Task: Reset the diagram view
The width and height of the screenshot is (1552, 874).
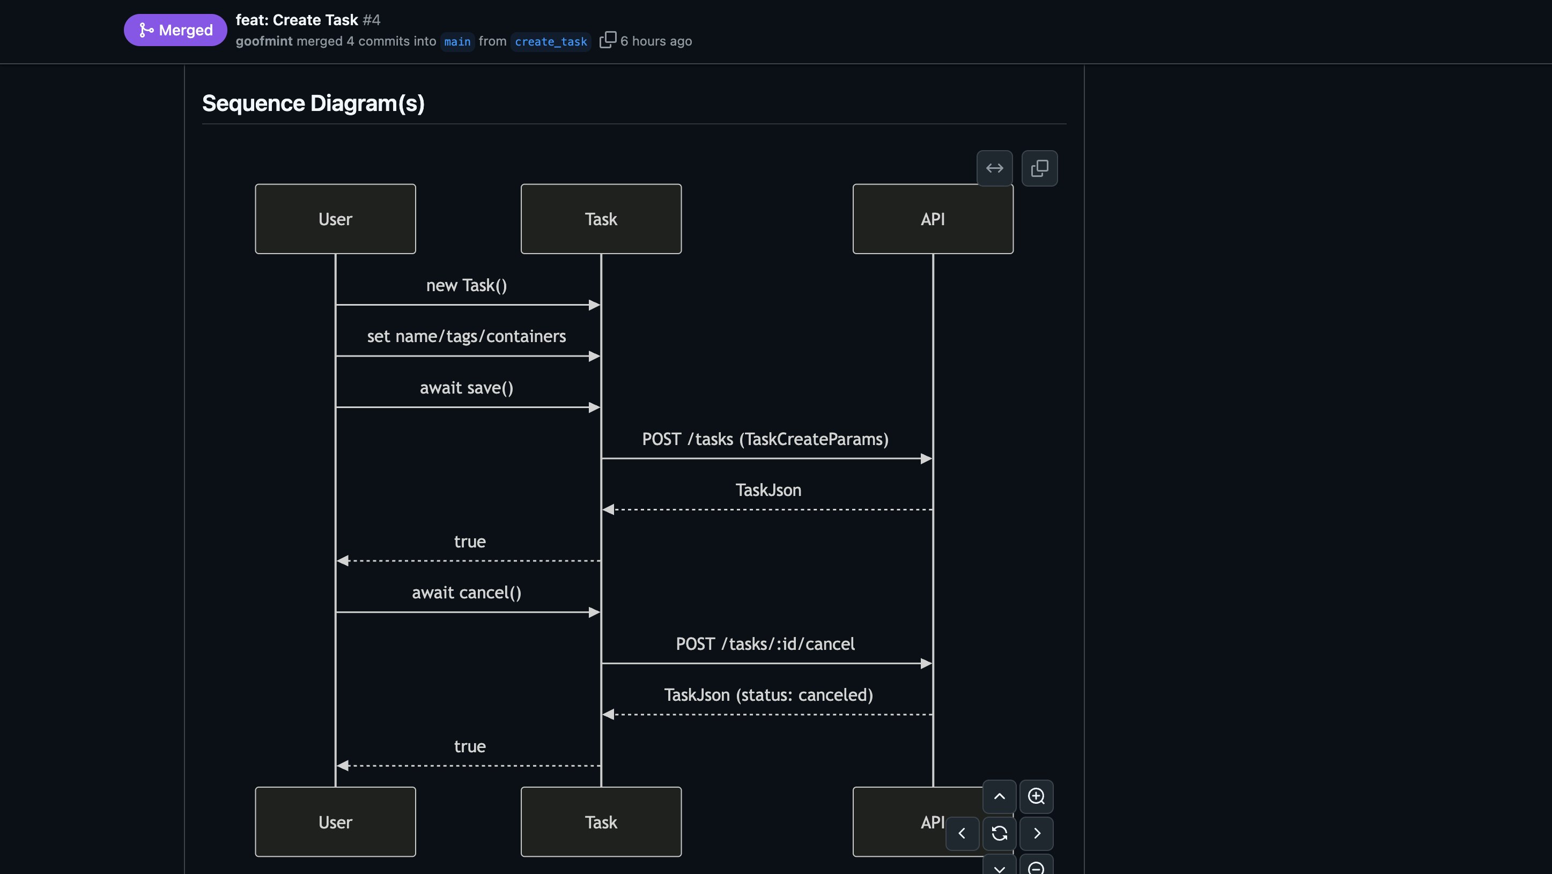Action: point(999,834)
